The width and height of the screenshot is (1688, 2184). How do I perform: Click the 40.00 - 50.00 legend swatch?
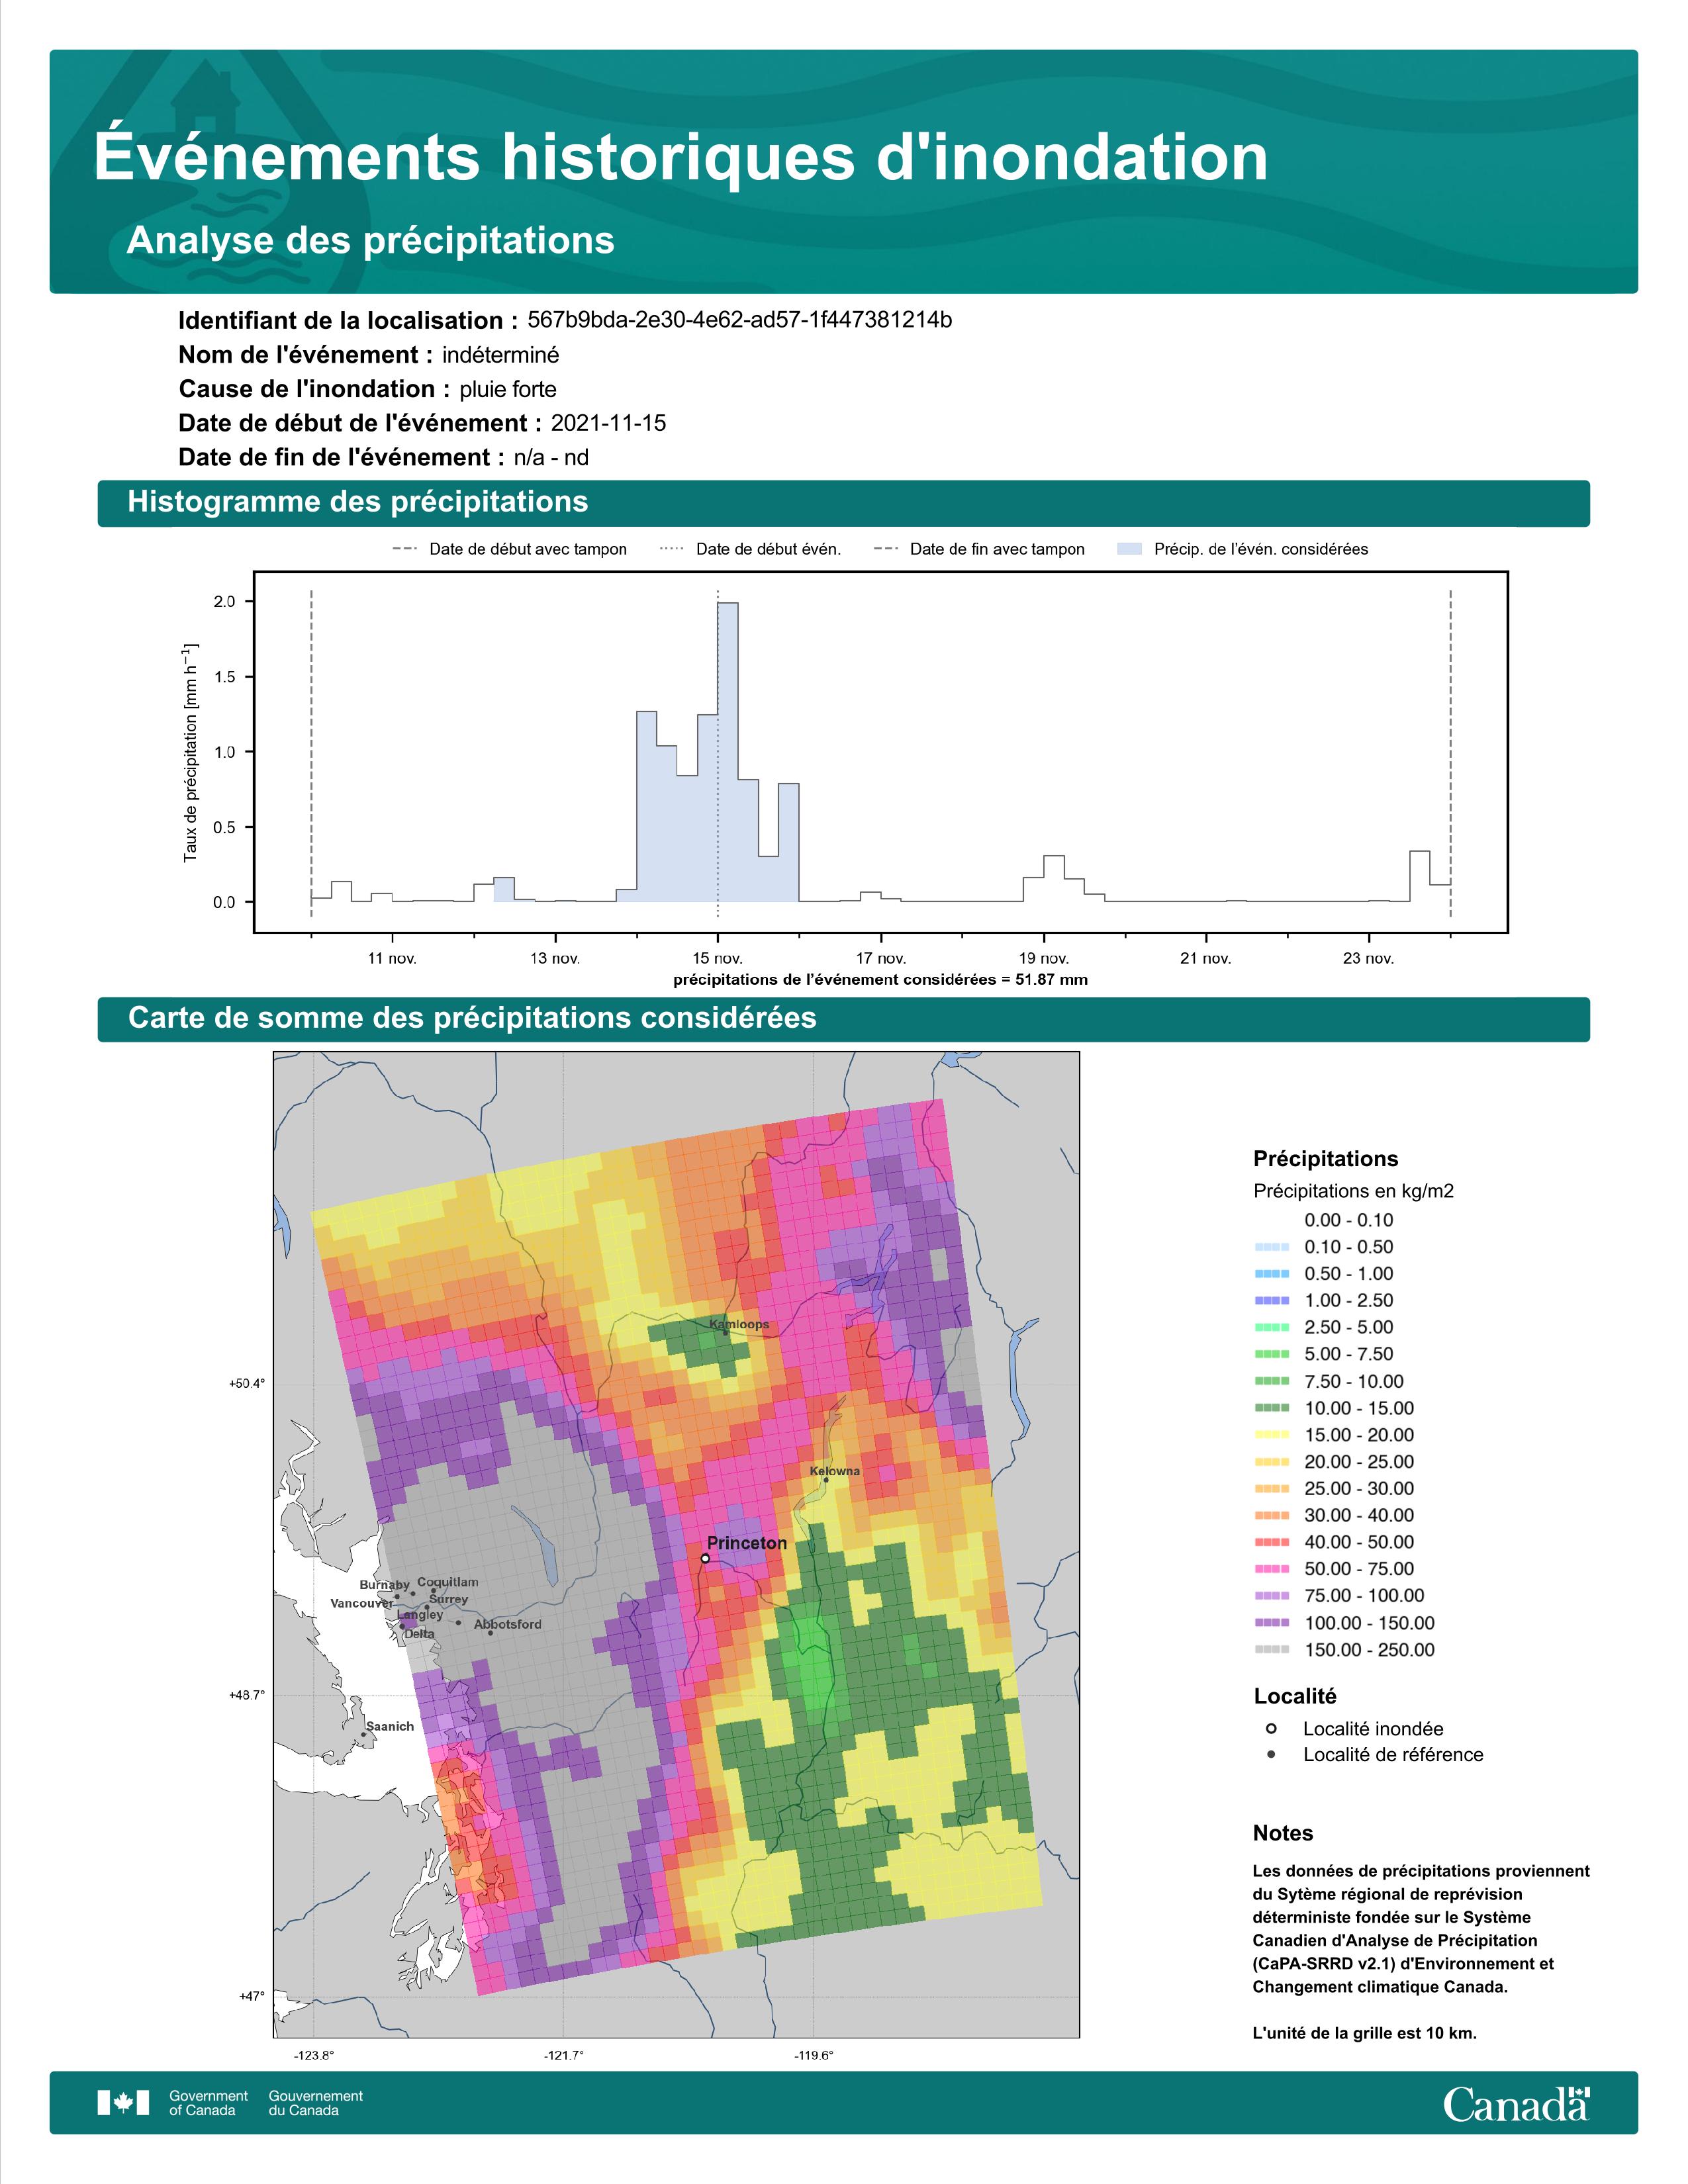[1271, 1542]
